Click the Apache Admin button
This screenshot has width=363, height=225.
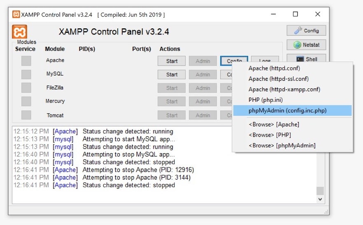[203, 61]
